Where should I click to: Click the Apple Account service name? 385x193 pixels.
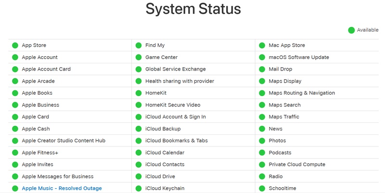point(39,57)
